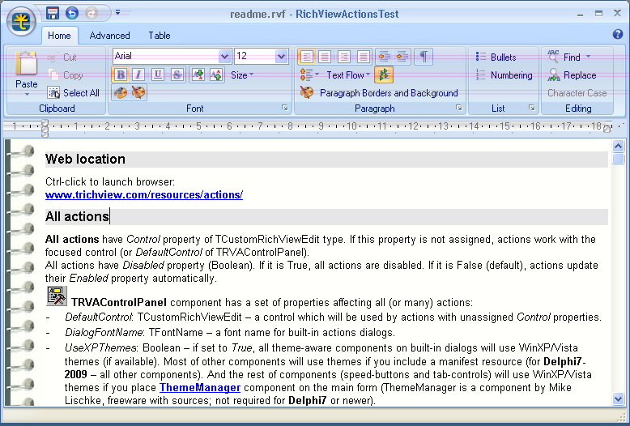Click the scrollbar down arrow
The width and height of the screenshot is (630, 426).
[x=618, y=398]
